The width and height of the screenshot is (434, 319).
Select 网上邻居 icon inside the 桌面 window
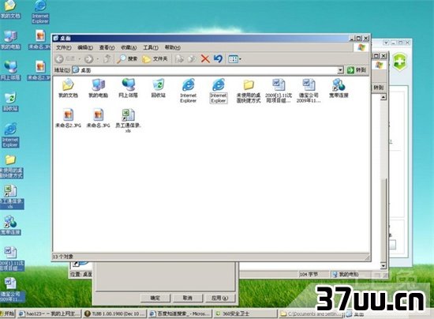click(x=128, y=88)
